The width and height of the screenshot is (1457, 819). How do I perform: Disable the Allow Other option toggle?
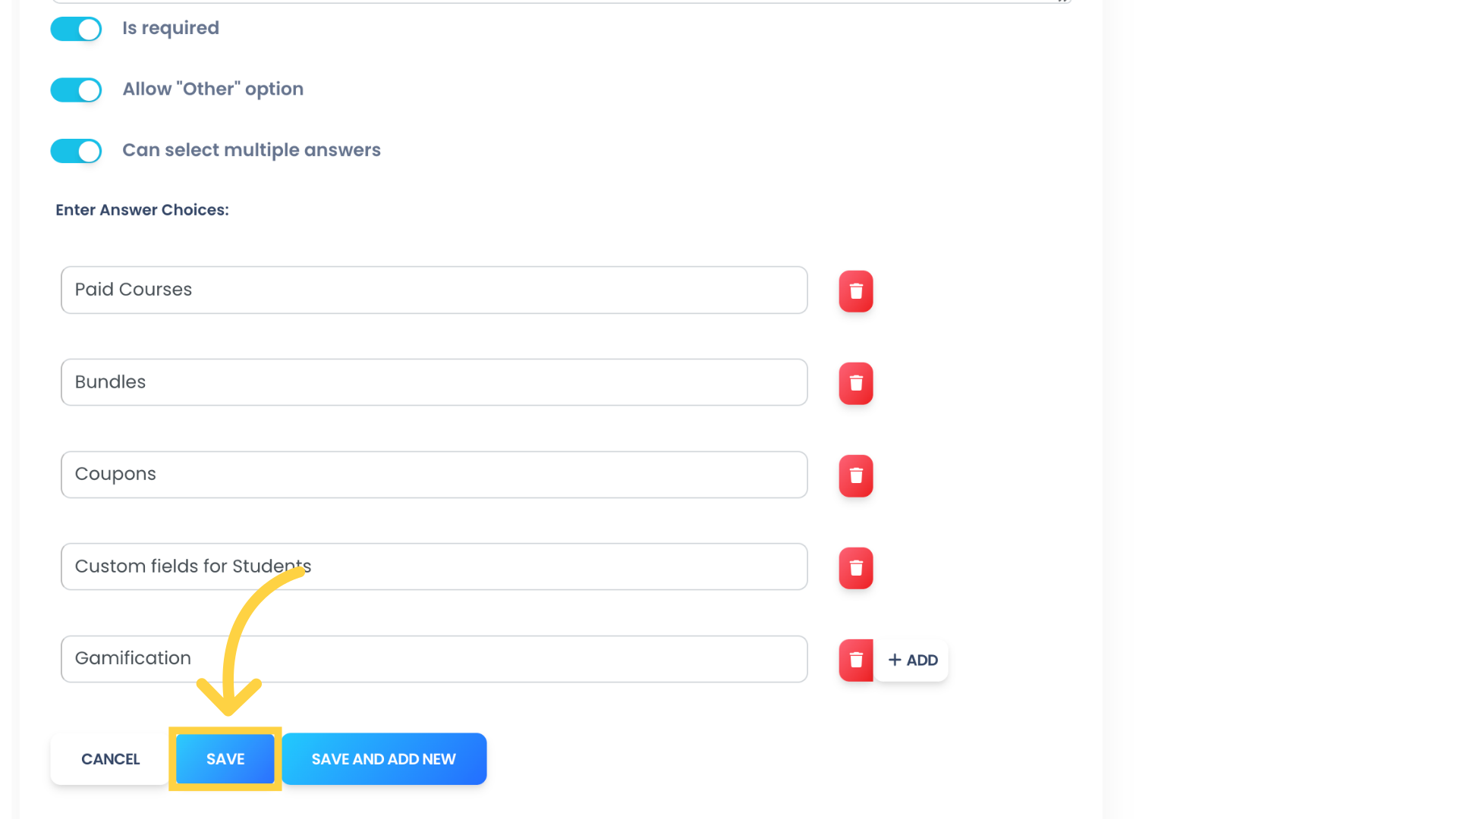pos(76,89)
